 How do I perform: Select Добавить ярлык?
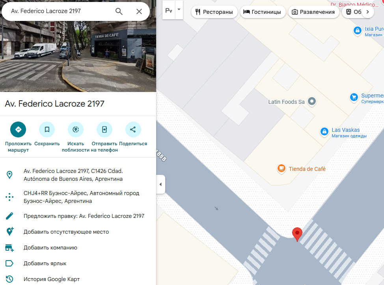tap(45, 263)
